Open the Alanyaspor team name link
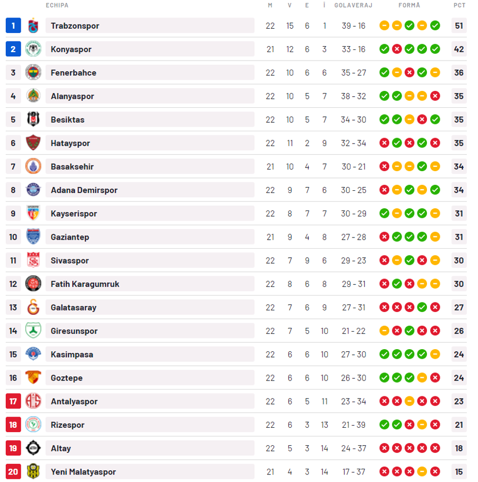478x482 pixels. point(72,96)
